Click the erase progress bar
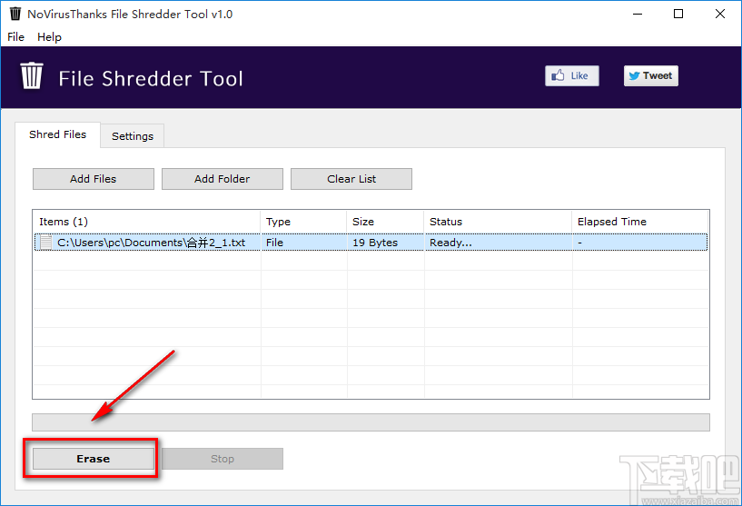The height and width of the screenshot is (506, 742). (371, 422)
